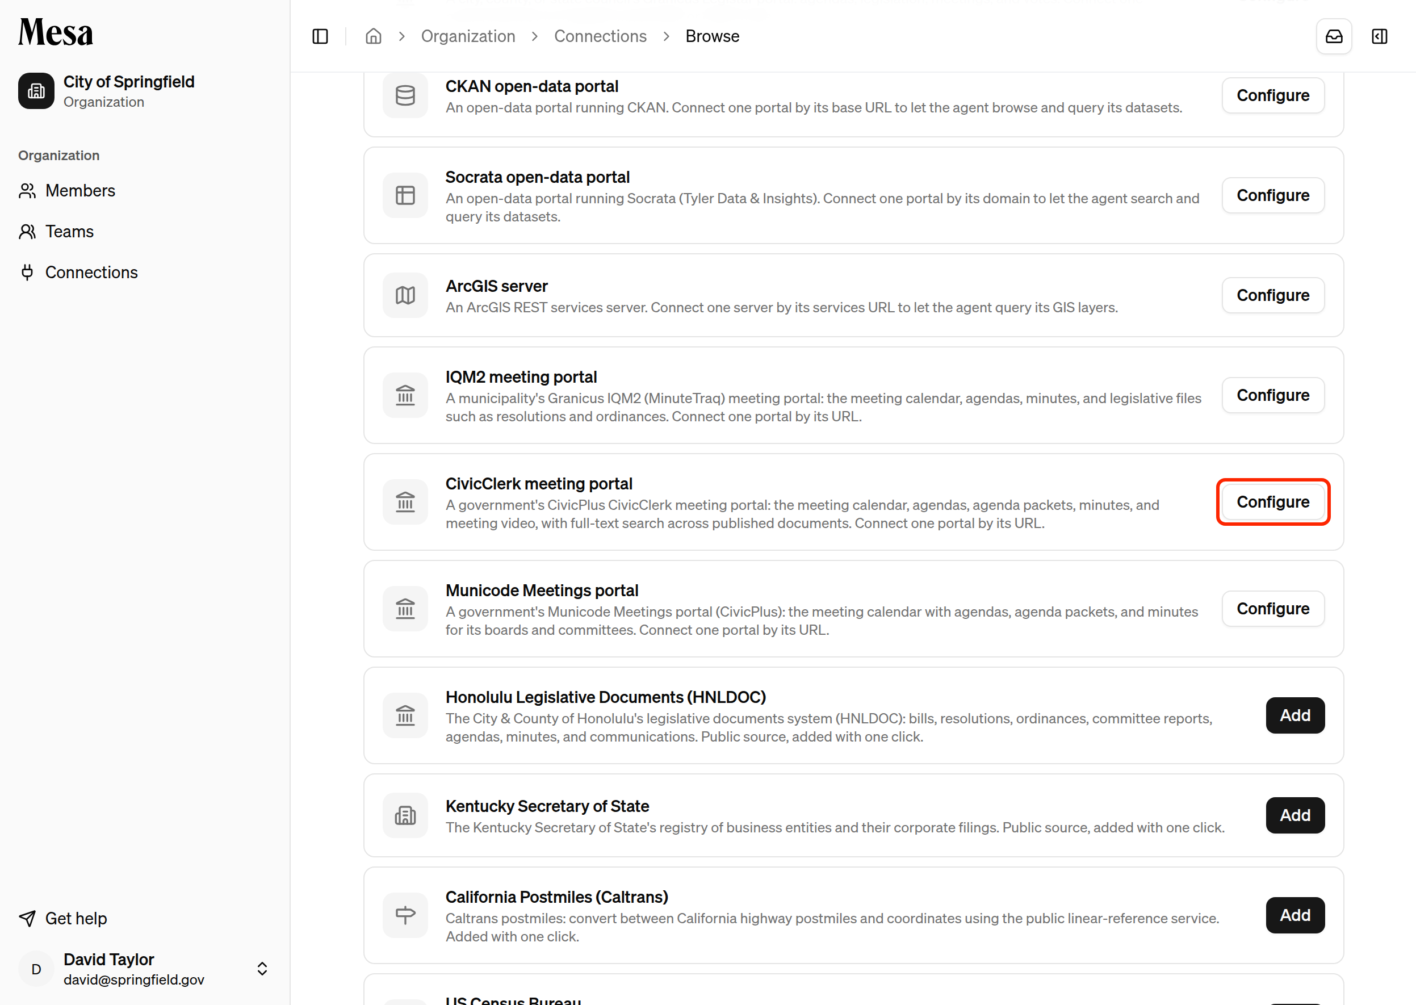The height and width of the screenshot is (1005, 1416).
Task: Click the Municode Meetings landmark icon
Action: tap(405, 609)
